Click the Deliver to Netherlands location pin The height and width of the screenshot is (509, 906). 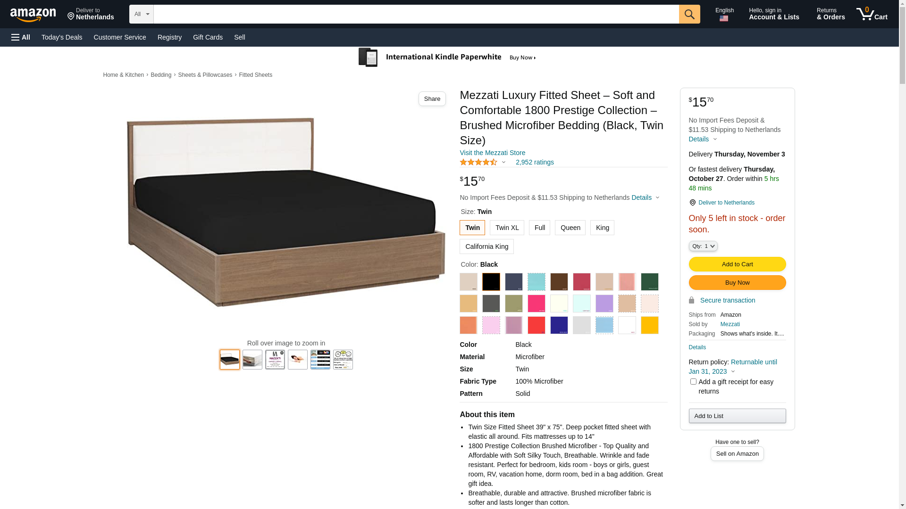pyautogui.click(x=692, y=203)
